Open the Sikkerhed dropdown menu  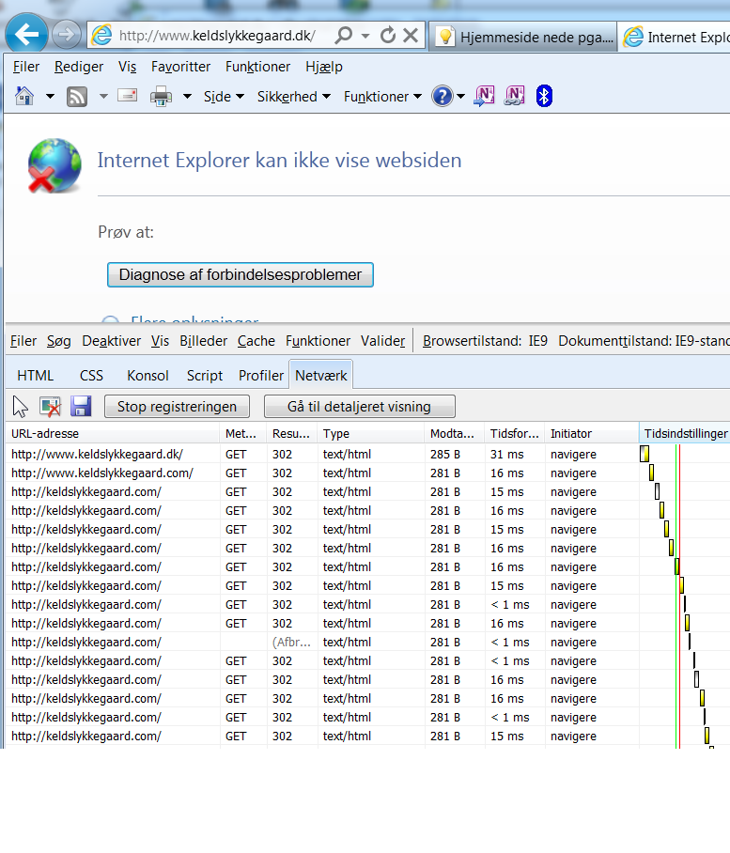[x=294, y=97]
